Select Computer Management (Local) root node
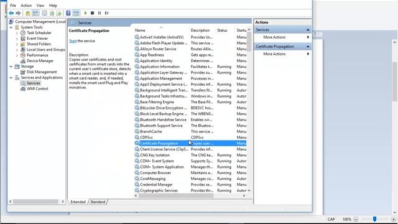Image resolution: width=398 pixels, height=224 pixels. point(40,22)
